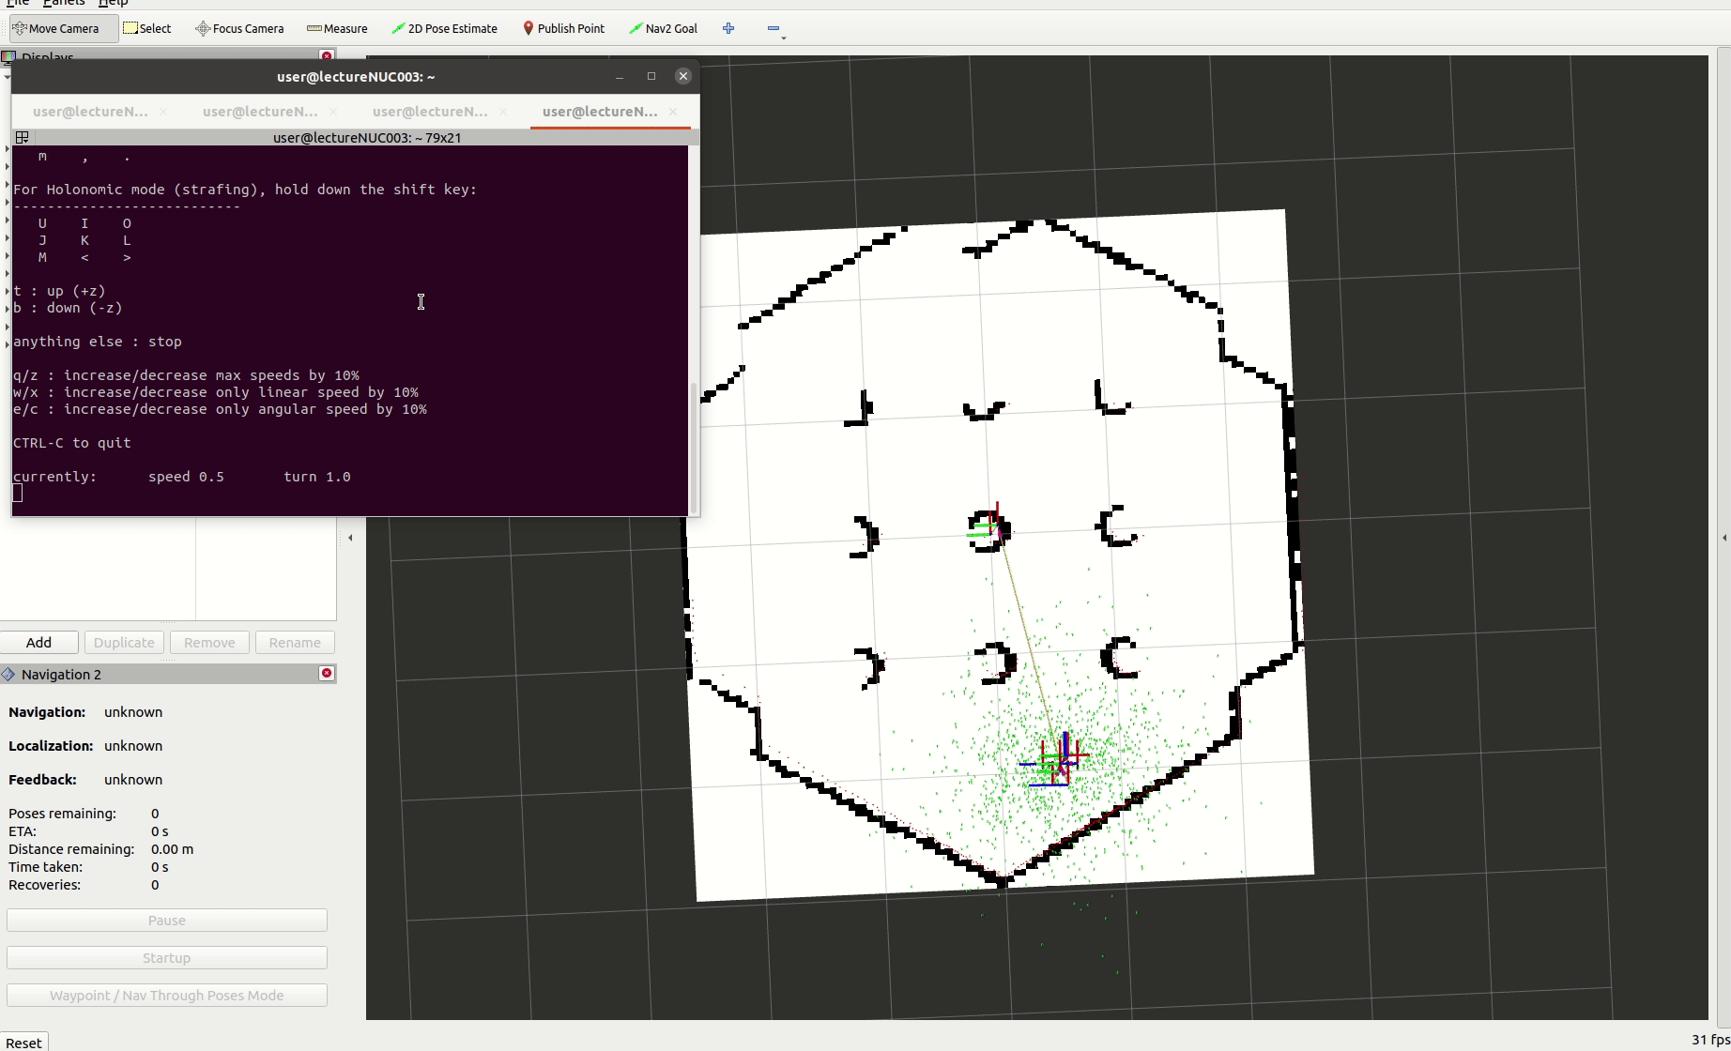The width and height of the screenshot is (1731, 1051).
Task: Click the Navigation 2 panel icon
Action: click(8, 674)
